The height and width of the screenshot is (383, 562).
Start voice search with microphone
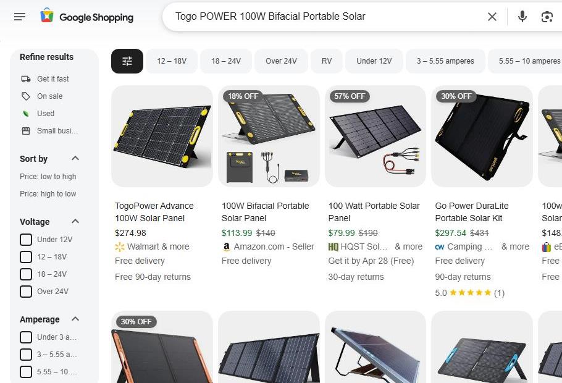click(x=522, y=17)
